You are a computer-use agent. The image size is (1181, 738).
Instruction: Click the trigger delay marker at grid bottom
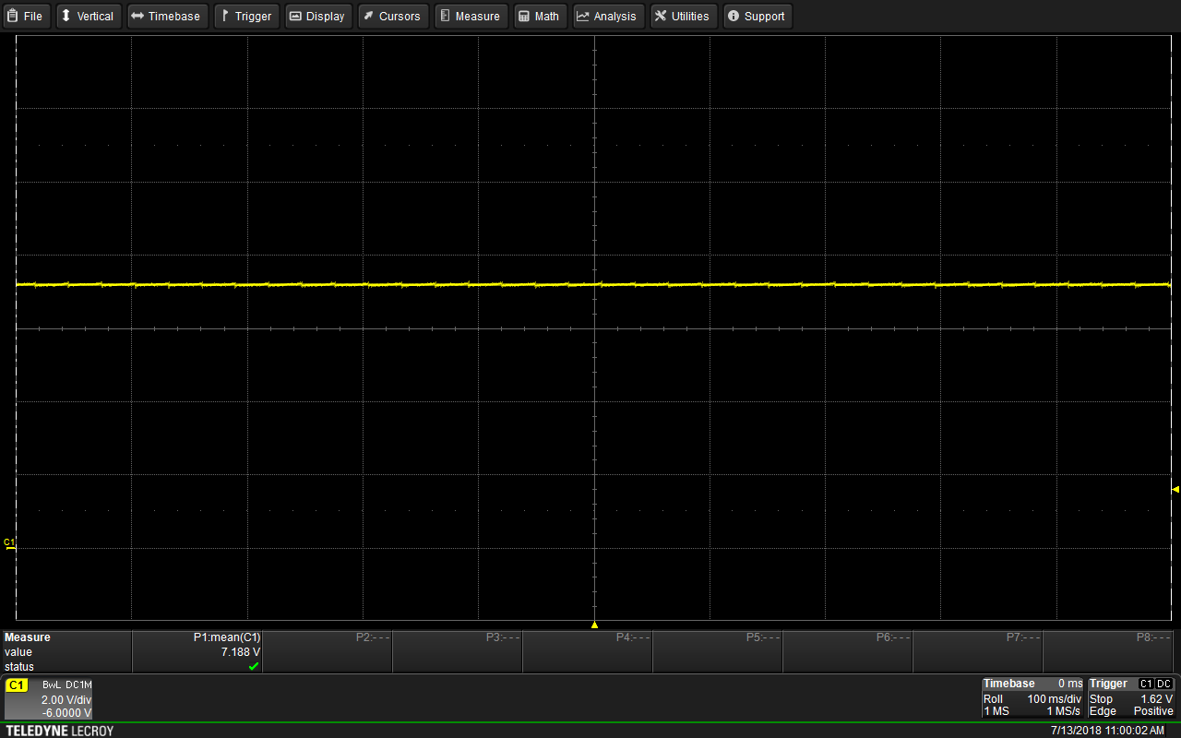[594, 625]
